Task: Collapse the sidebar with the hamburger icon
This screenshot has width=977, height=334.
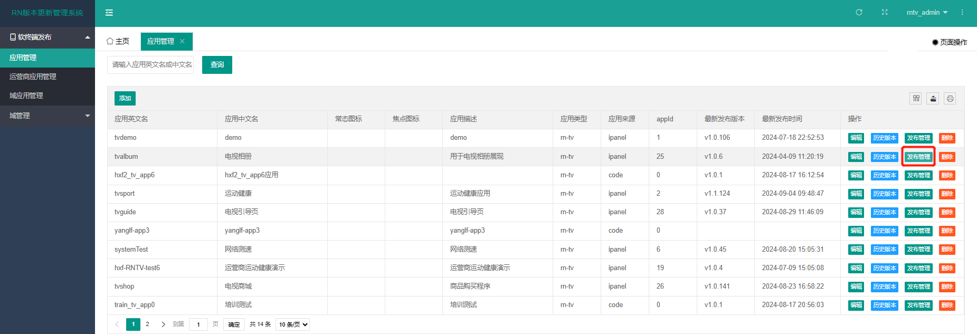Action: (109, 13)
